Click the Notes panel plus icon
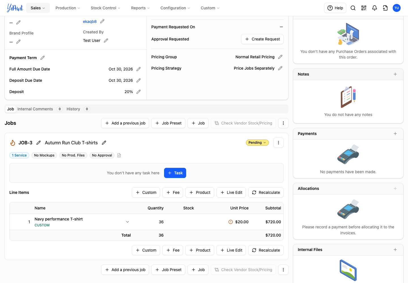Screen dimensions: 408x283 pyautogui.click(x=395, y=74)
